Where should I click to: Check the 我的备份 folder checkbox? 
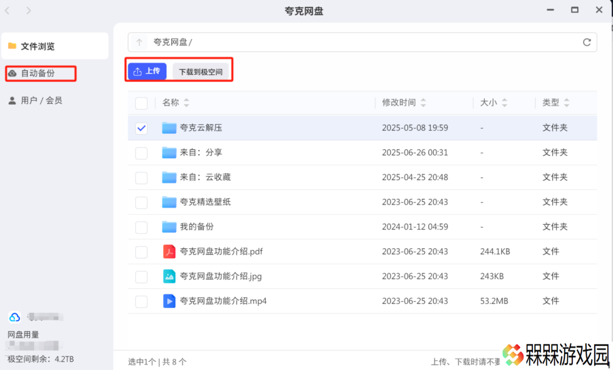pyautogui.click(x=141, y=227)
